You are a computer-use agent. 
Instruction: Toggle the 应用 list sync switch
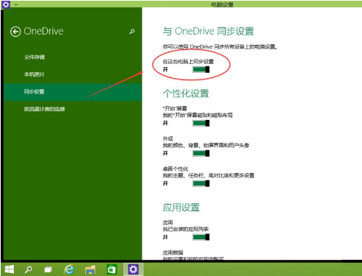tap(201, 237)
